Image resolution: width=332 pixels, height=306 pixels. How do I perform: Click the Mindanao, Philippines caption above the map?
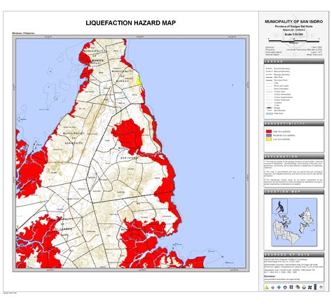[x=23, y=33]
